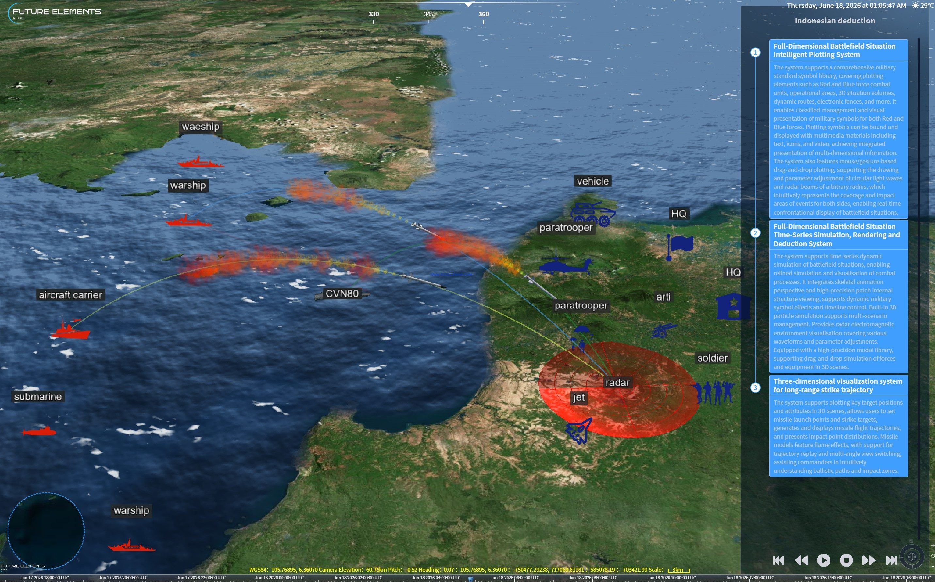The height and width of the screenshot is (582, 935).
Task: Select the red ship beneath 'aircraft carrier' label
Action: click(70, 329)
